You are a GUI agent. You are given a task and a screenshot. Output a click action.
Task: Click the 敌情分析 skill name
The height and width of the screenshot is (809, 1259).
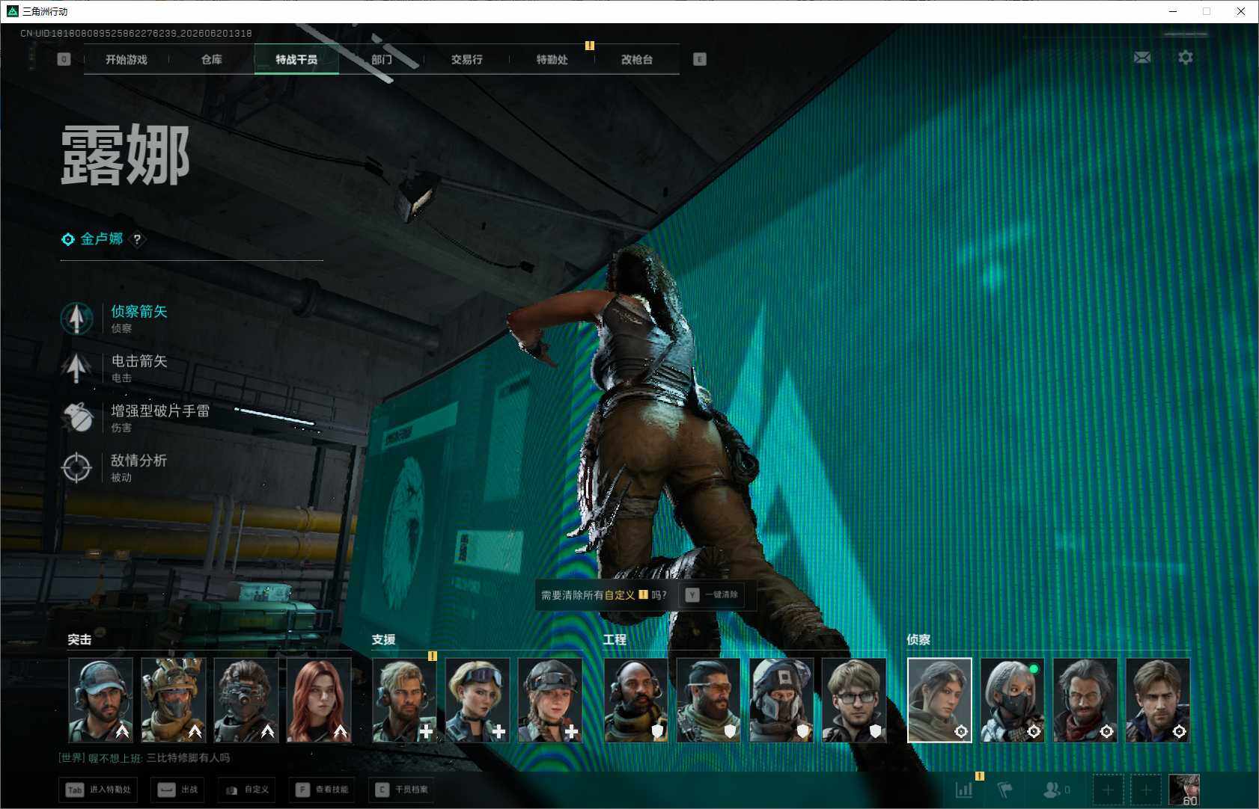139,461
